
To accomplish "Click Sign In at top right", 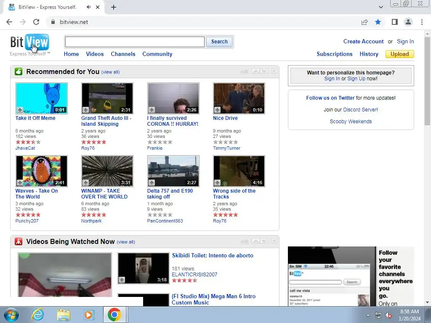I will coord(405,42).
